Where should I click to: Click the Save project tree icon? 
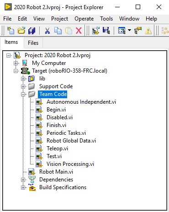(106, 31)
